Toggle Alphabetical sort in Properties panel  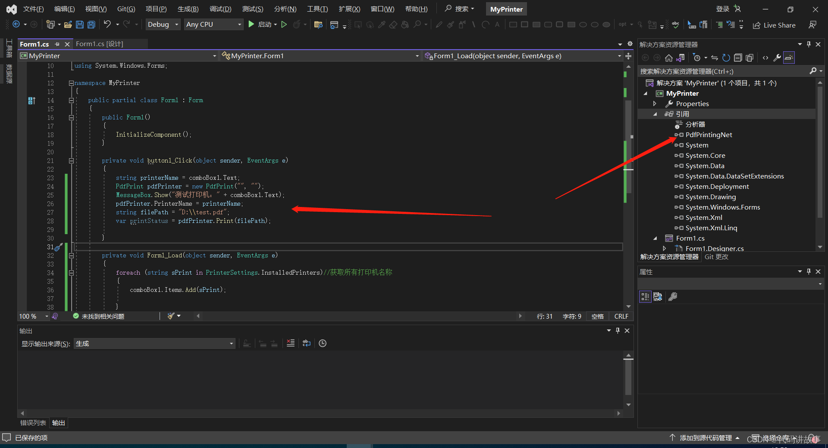pyautogui.click(x=658, y=297)
